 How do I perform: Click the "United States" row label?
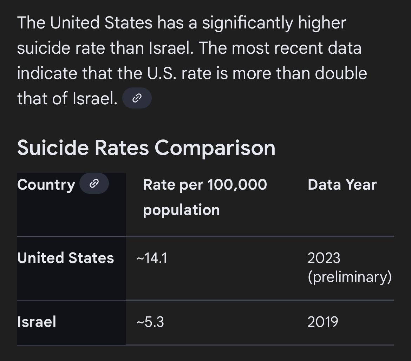(x=65, y=258)
